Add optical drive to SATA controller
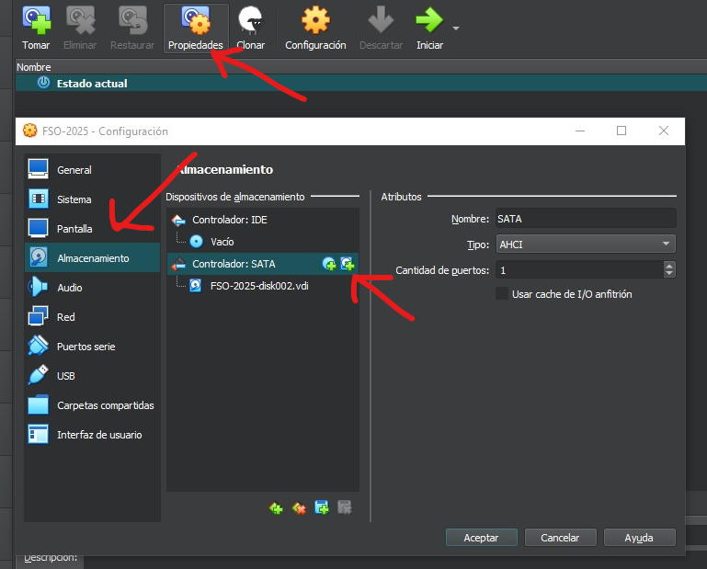707x569 pixels. click(329, 264)
